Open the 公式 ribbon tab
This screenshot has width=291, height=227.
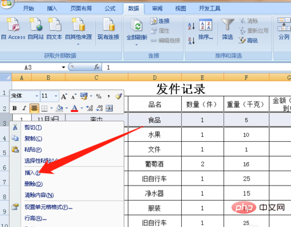coord(110,8)
